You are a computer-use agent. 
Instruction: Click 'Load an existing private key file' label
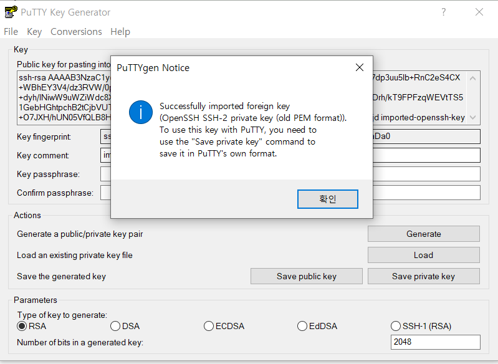[75, 256]
